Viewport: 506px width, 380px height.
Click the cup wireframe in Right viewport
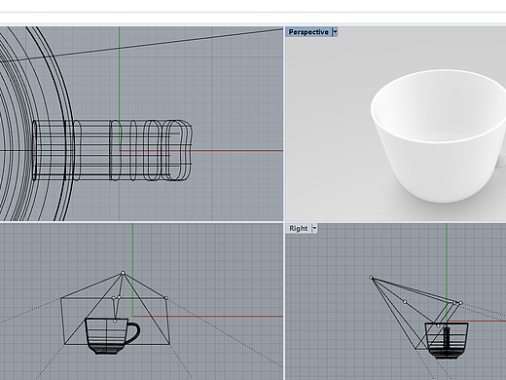447,341
